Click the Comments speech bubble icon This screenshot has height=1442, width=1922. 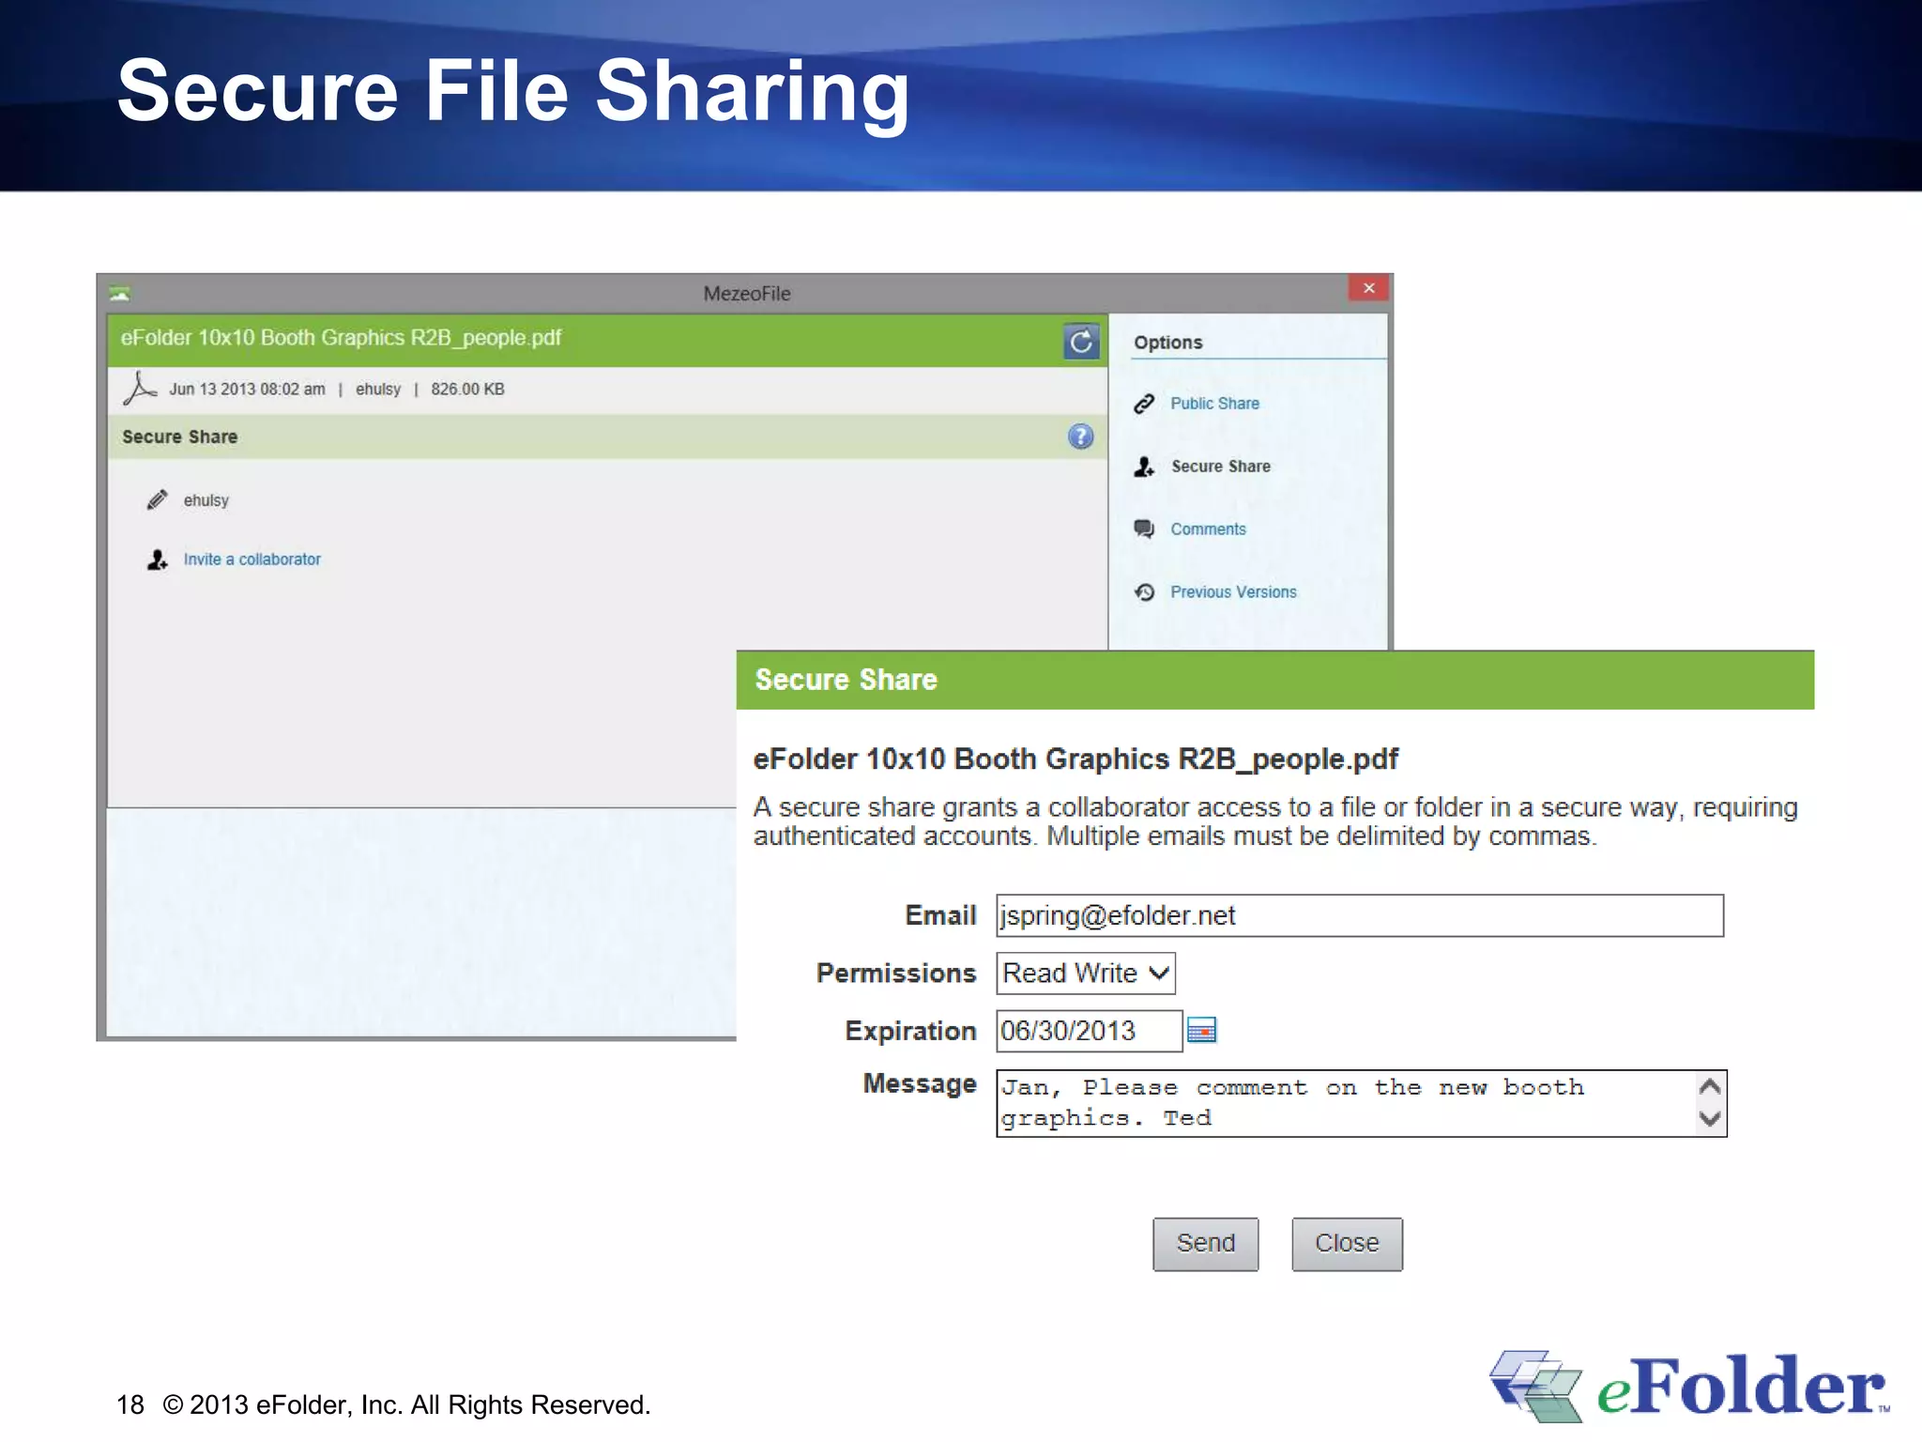pos(1144,529)
